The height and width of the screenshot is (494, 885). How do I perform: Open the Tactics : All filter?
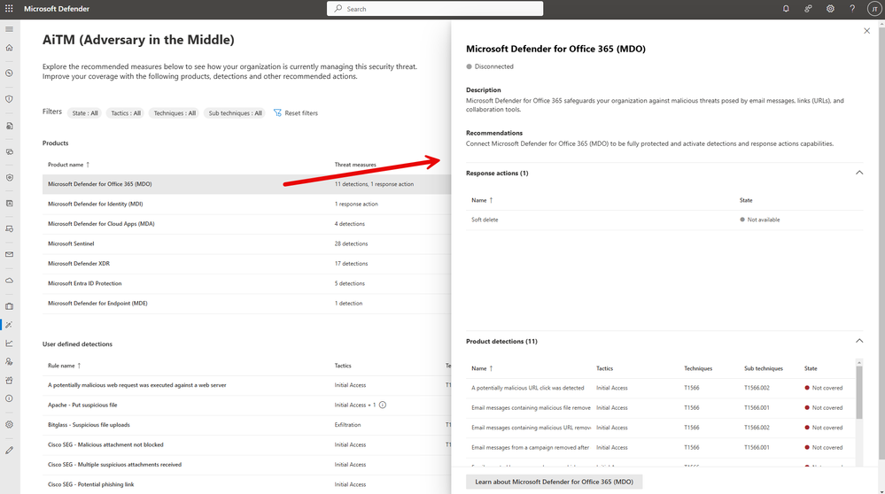click(126, 112)
